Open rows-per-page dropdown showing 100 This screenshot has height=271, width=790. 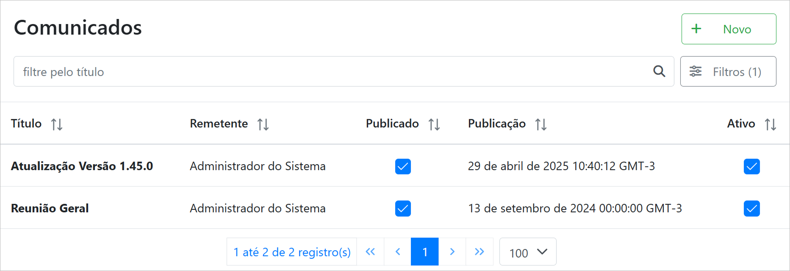[x=528, y=252]
